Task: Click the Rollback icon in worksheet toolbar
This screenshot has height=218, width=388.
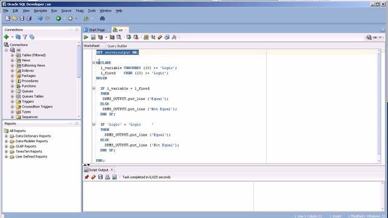Action: point(136,37)
